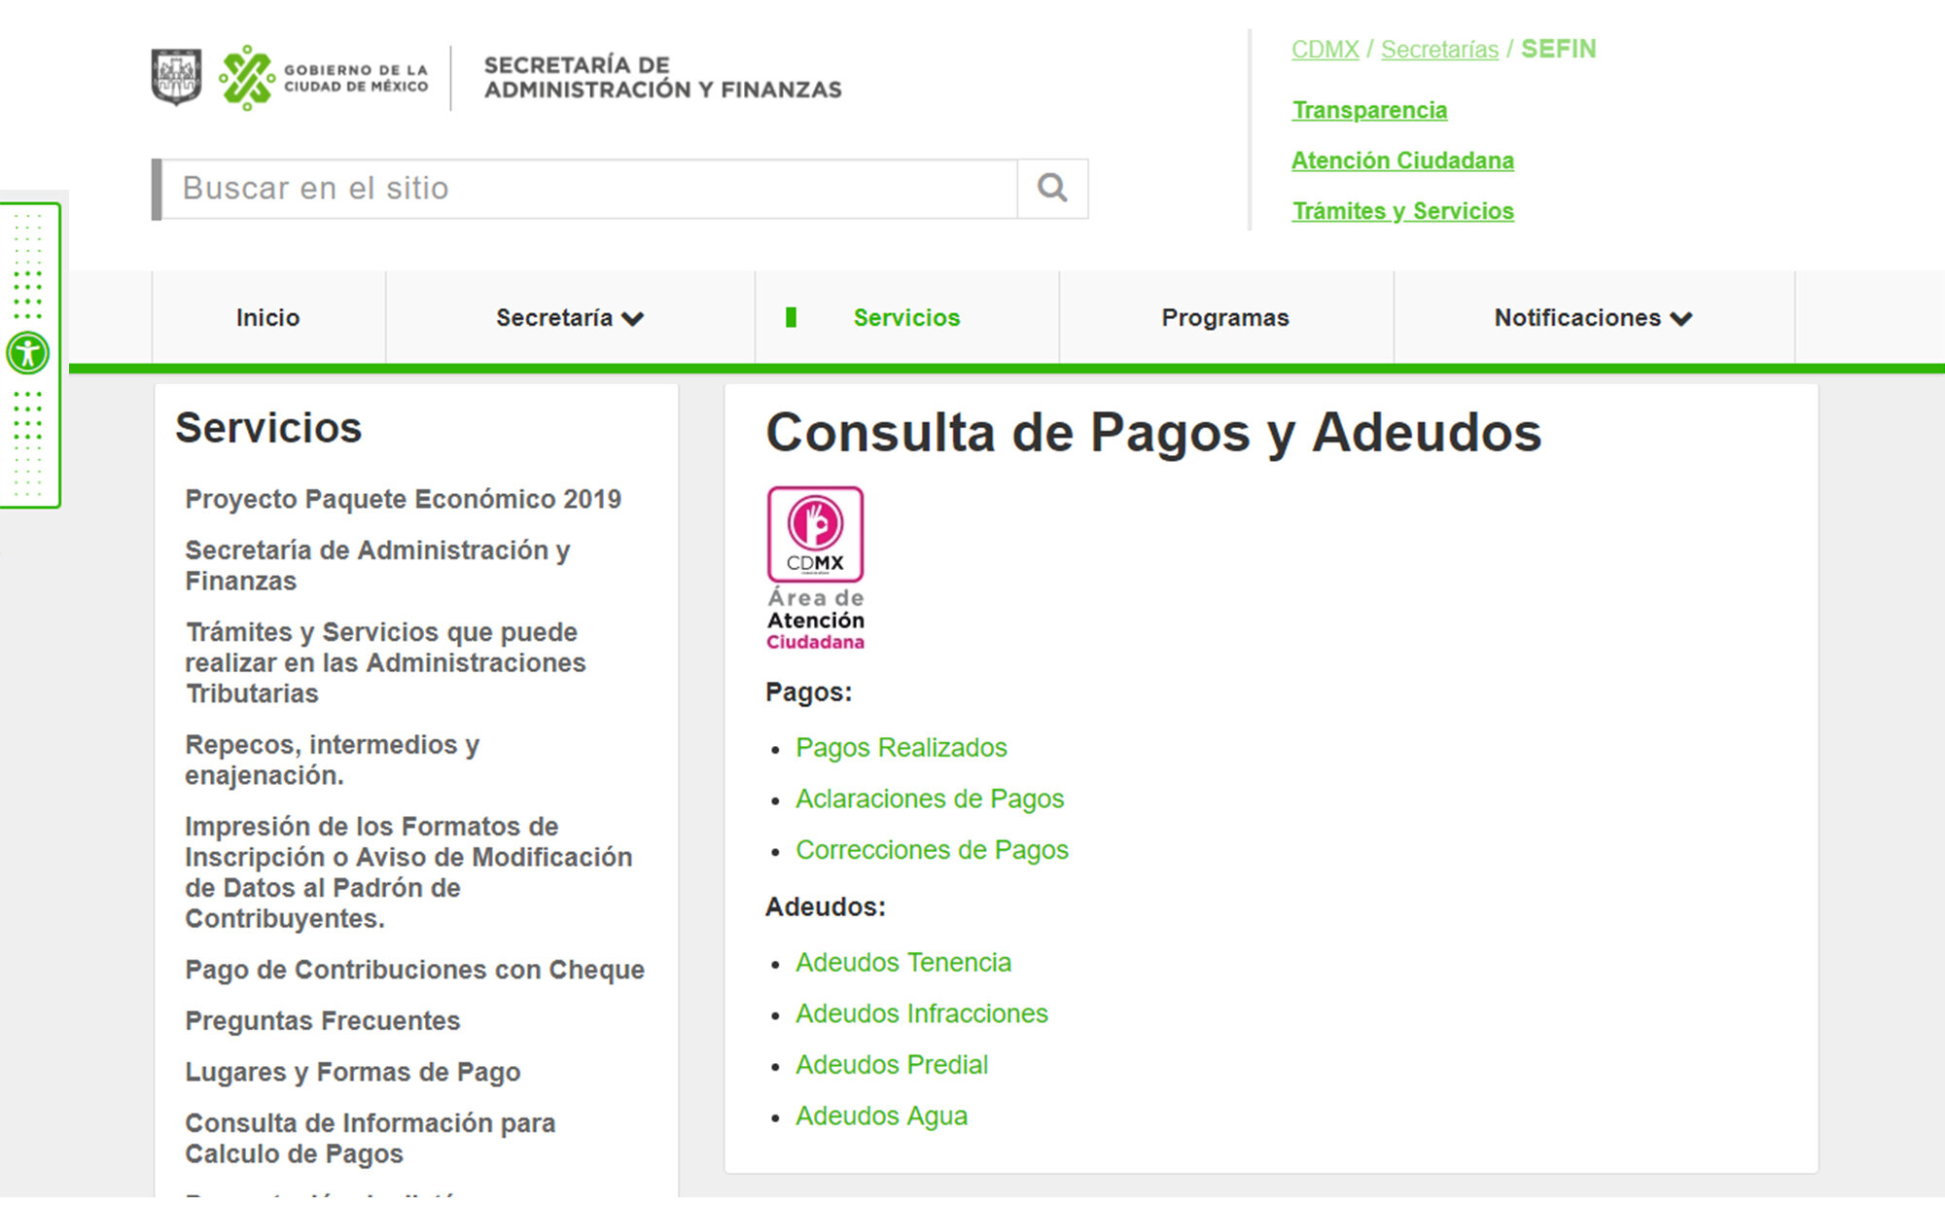1945x1206 pixels.
Task: Follow the Adeudos Agua link
Action: [881, 1117]
